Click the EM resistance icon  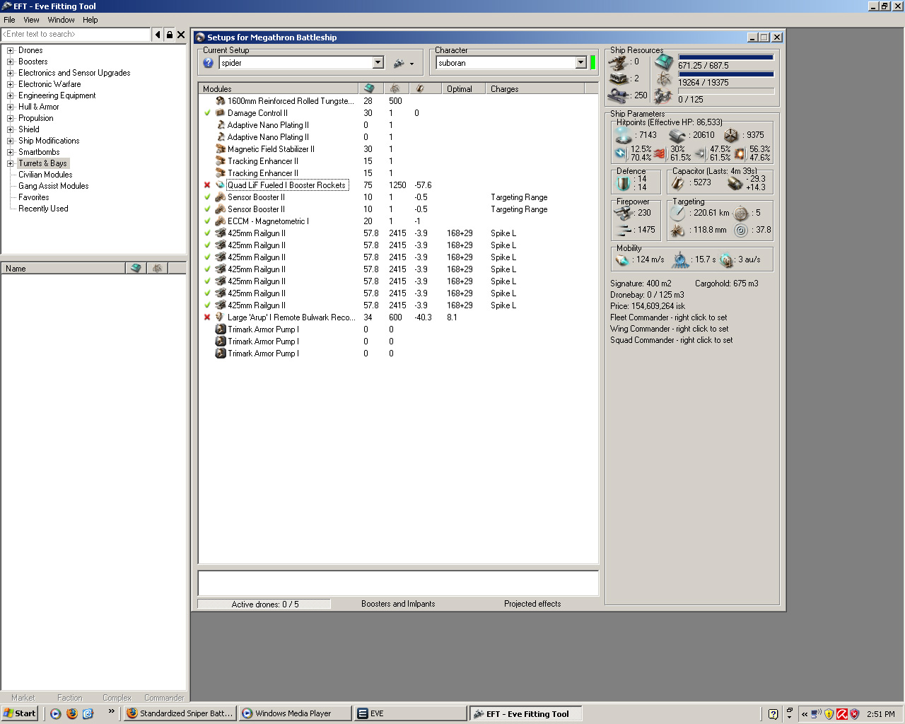click(x=621, y=153)
